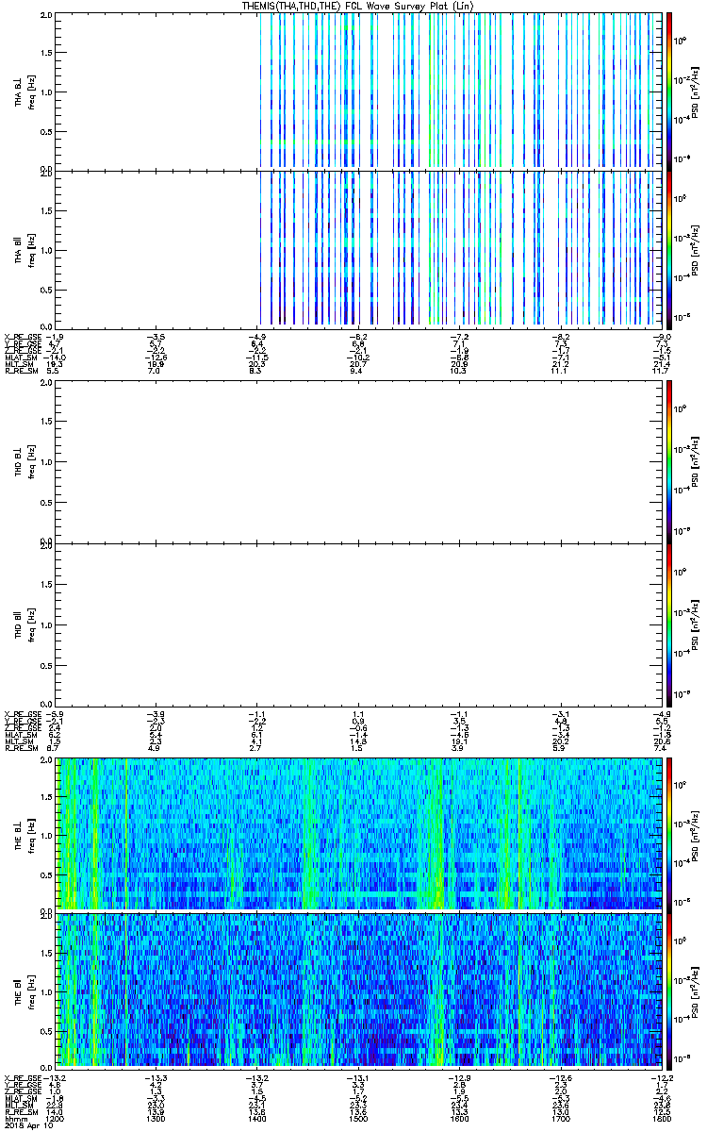Click X_RE_GSE row label below THD panels
Image resolution: width=707 pixels, height=1132 pixels.
coord(21,712)
